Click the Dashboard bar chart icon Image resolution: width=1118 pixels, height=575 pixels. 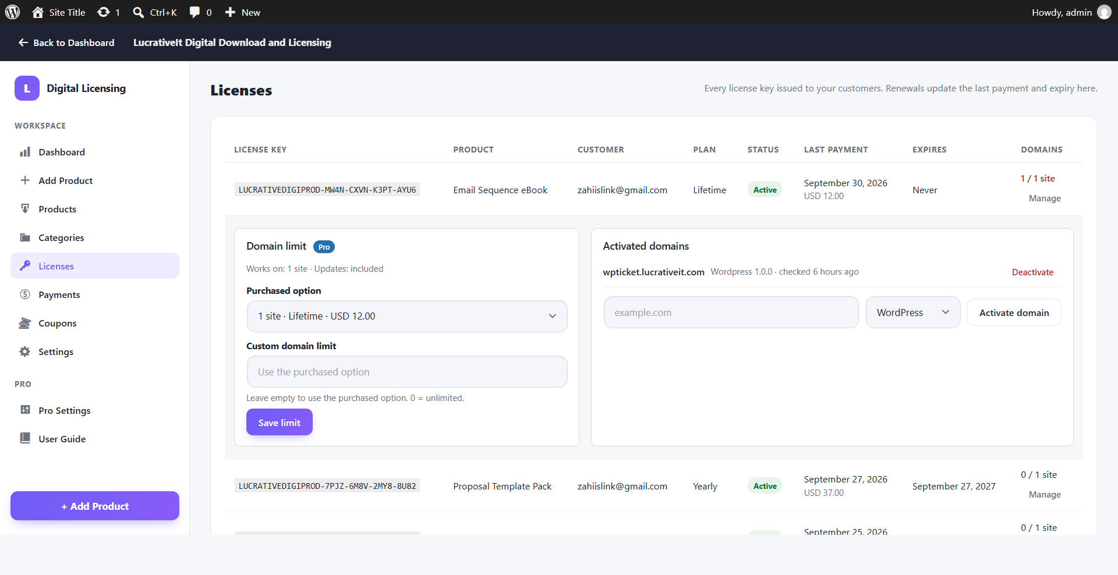25,152
